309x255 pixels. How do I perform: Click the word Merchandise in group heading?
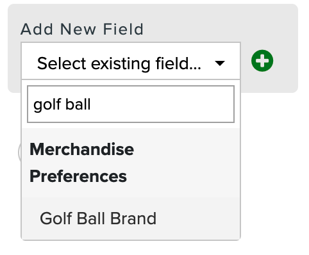(x=82, y=149)
